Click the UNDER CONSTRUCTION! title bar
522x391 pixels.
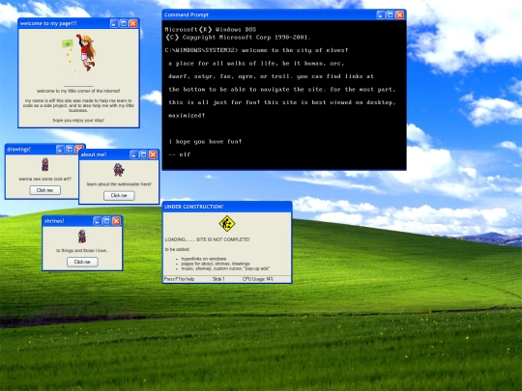pyautogui.click(x=227, y=207)
